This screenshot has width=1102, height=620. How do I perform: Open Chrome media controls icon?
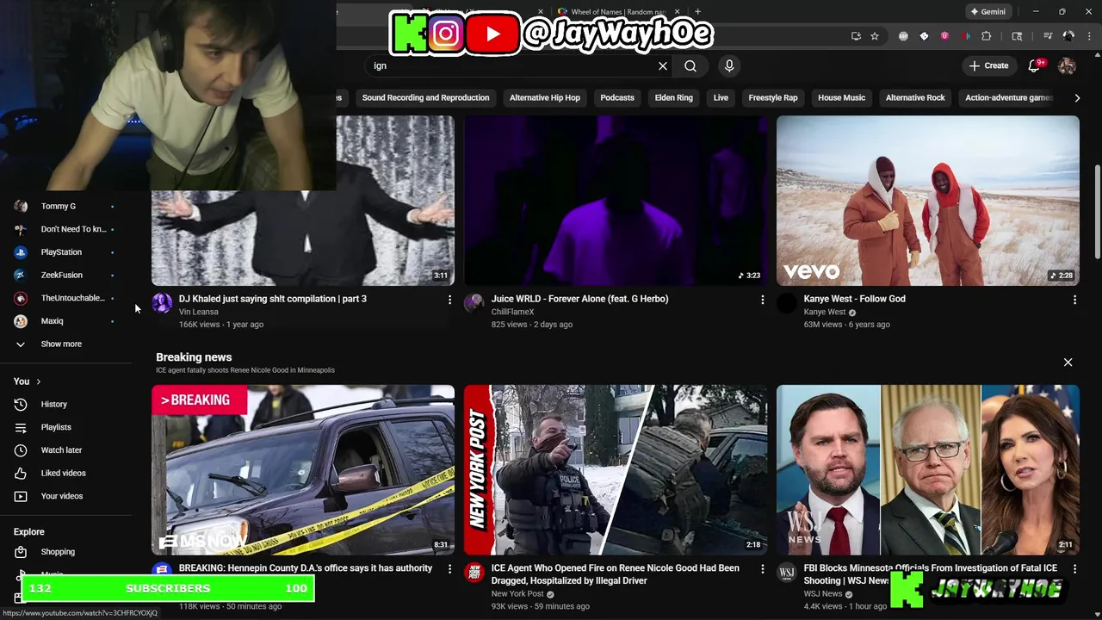1048,36
